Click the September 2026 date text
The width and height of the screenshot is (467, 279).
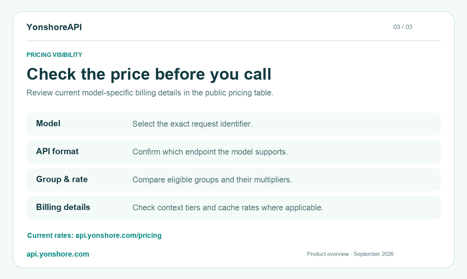pyautogui.click(x=374, y=254)
